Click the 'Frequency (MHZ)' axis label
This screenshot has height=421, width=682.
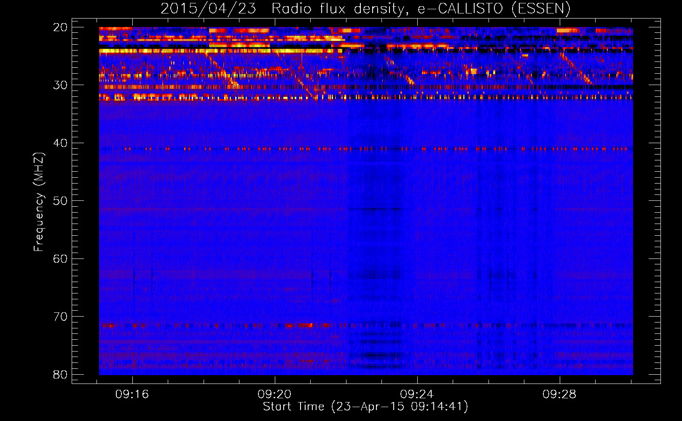pos(39,202)
